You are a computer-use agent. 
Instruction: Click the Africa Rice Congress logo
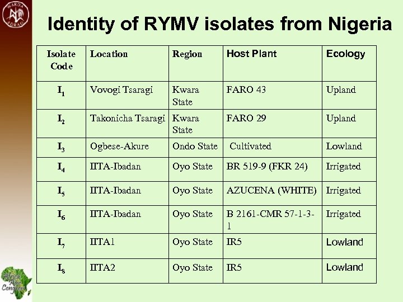[16, 281]
